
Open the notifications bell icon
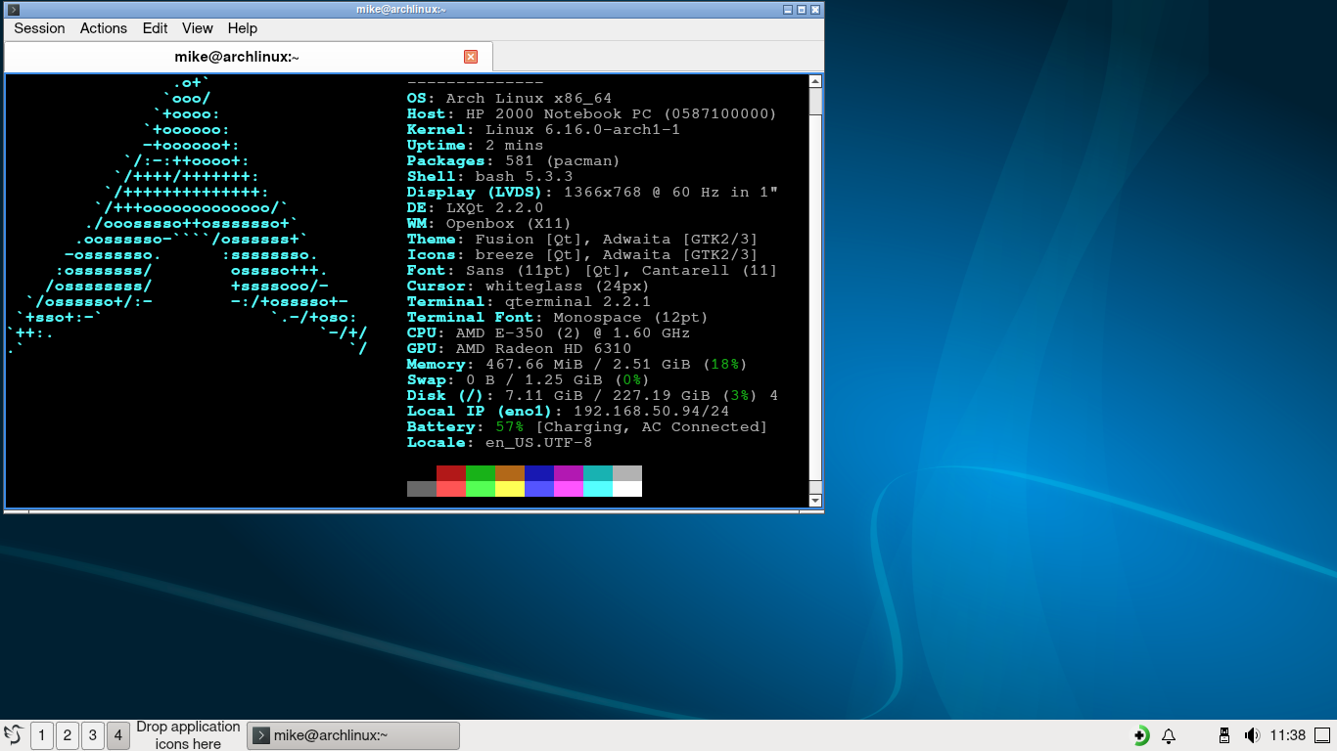tap(1169, 735)
